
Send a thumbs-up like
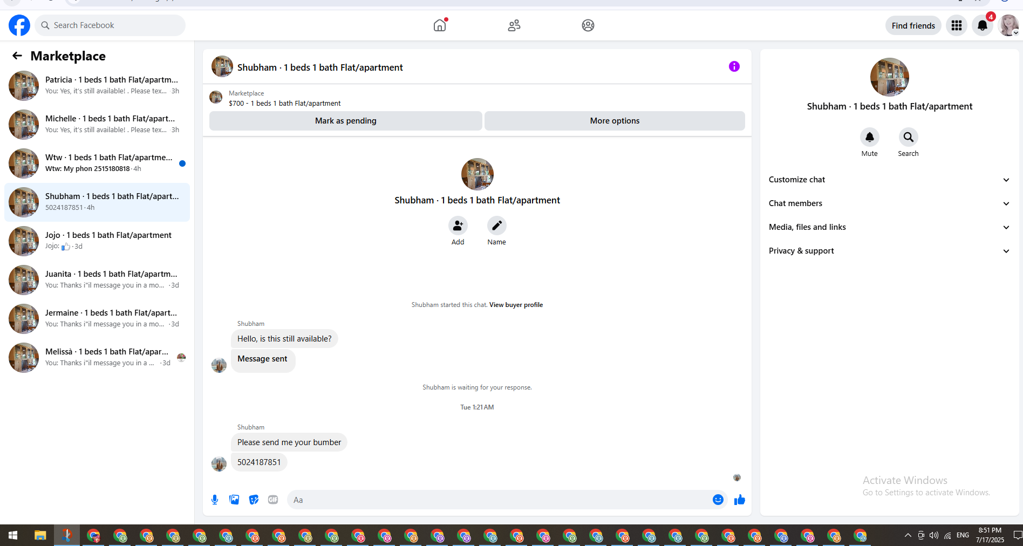tap(739, 500)
